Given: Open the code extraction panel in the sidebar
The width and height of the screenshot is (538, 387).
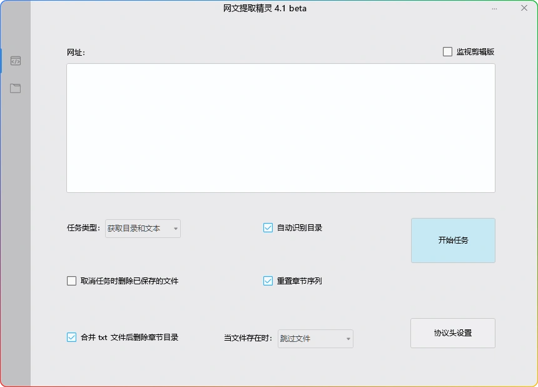Looking at the screenshot, I should pos(15,60).
